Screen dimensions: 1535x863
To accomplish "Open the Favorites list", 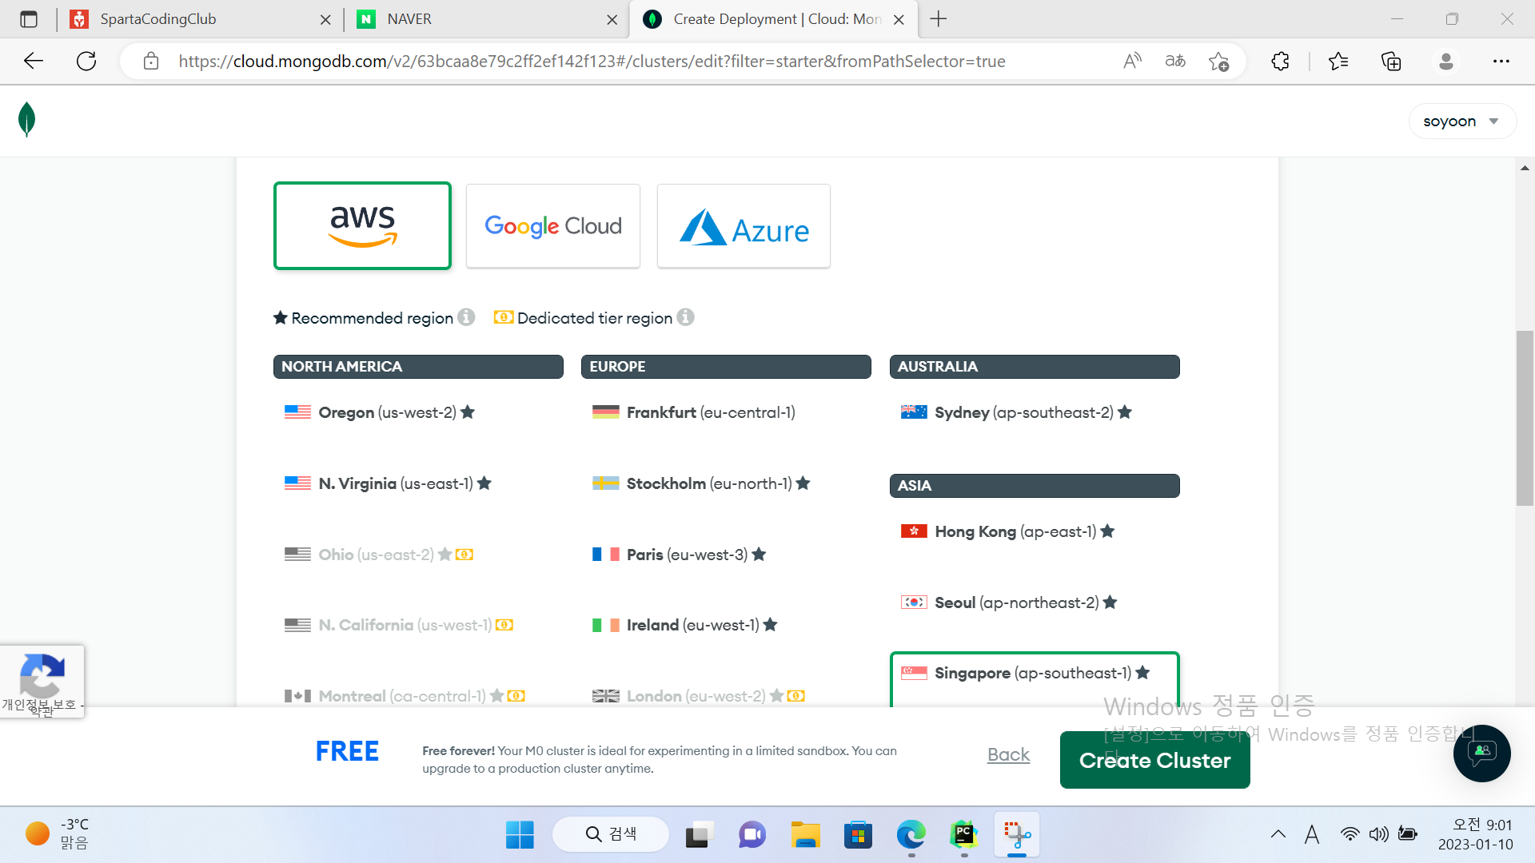I will [x=1338, y=62].
